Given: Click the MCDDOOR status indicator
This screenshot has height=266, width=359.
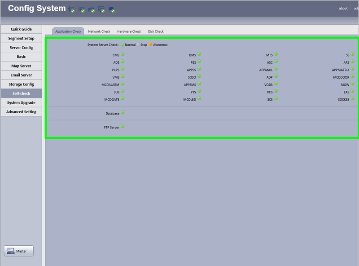Looking at the screenshot, I should (x=352, y=76).
